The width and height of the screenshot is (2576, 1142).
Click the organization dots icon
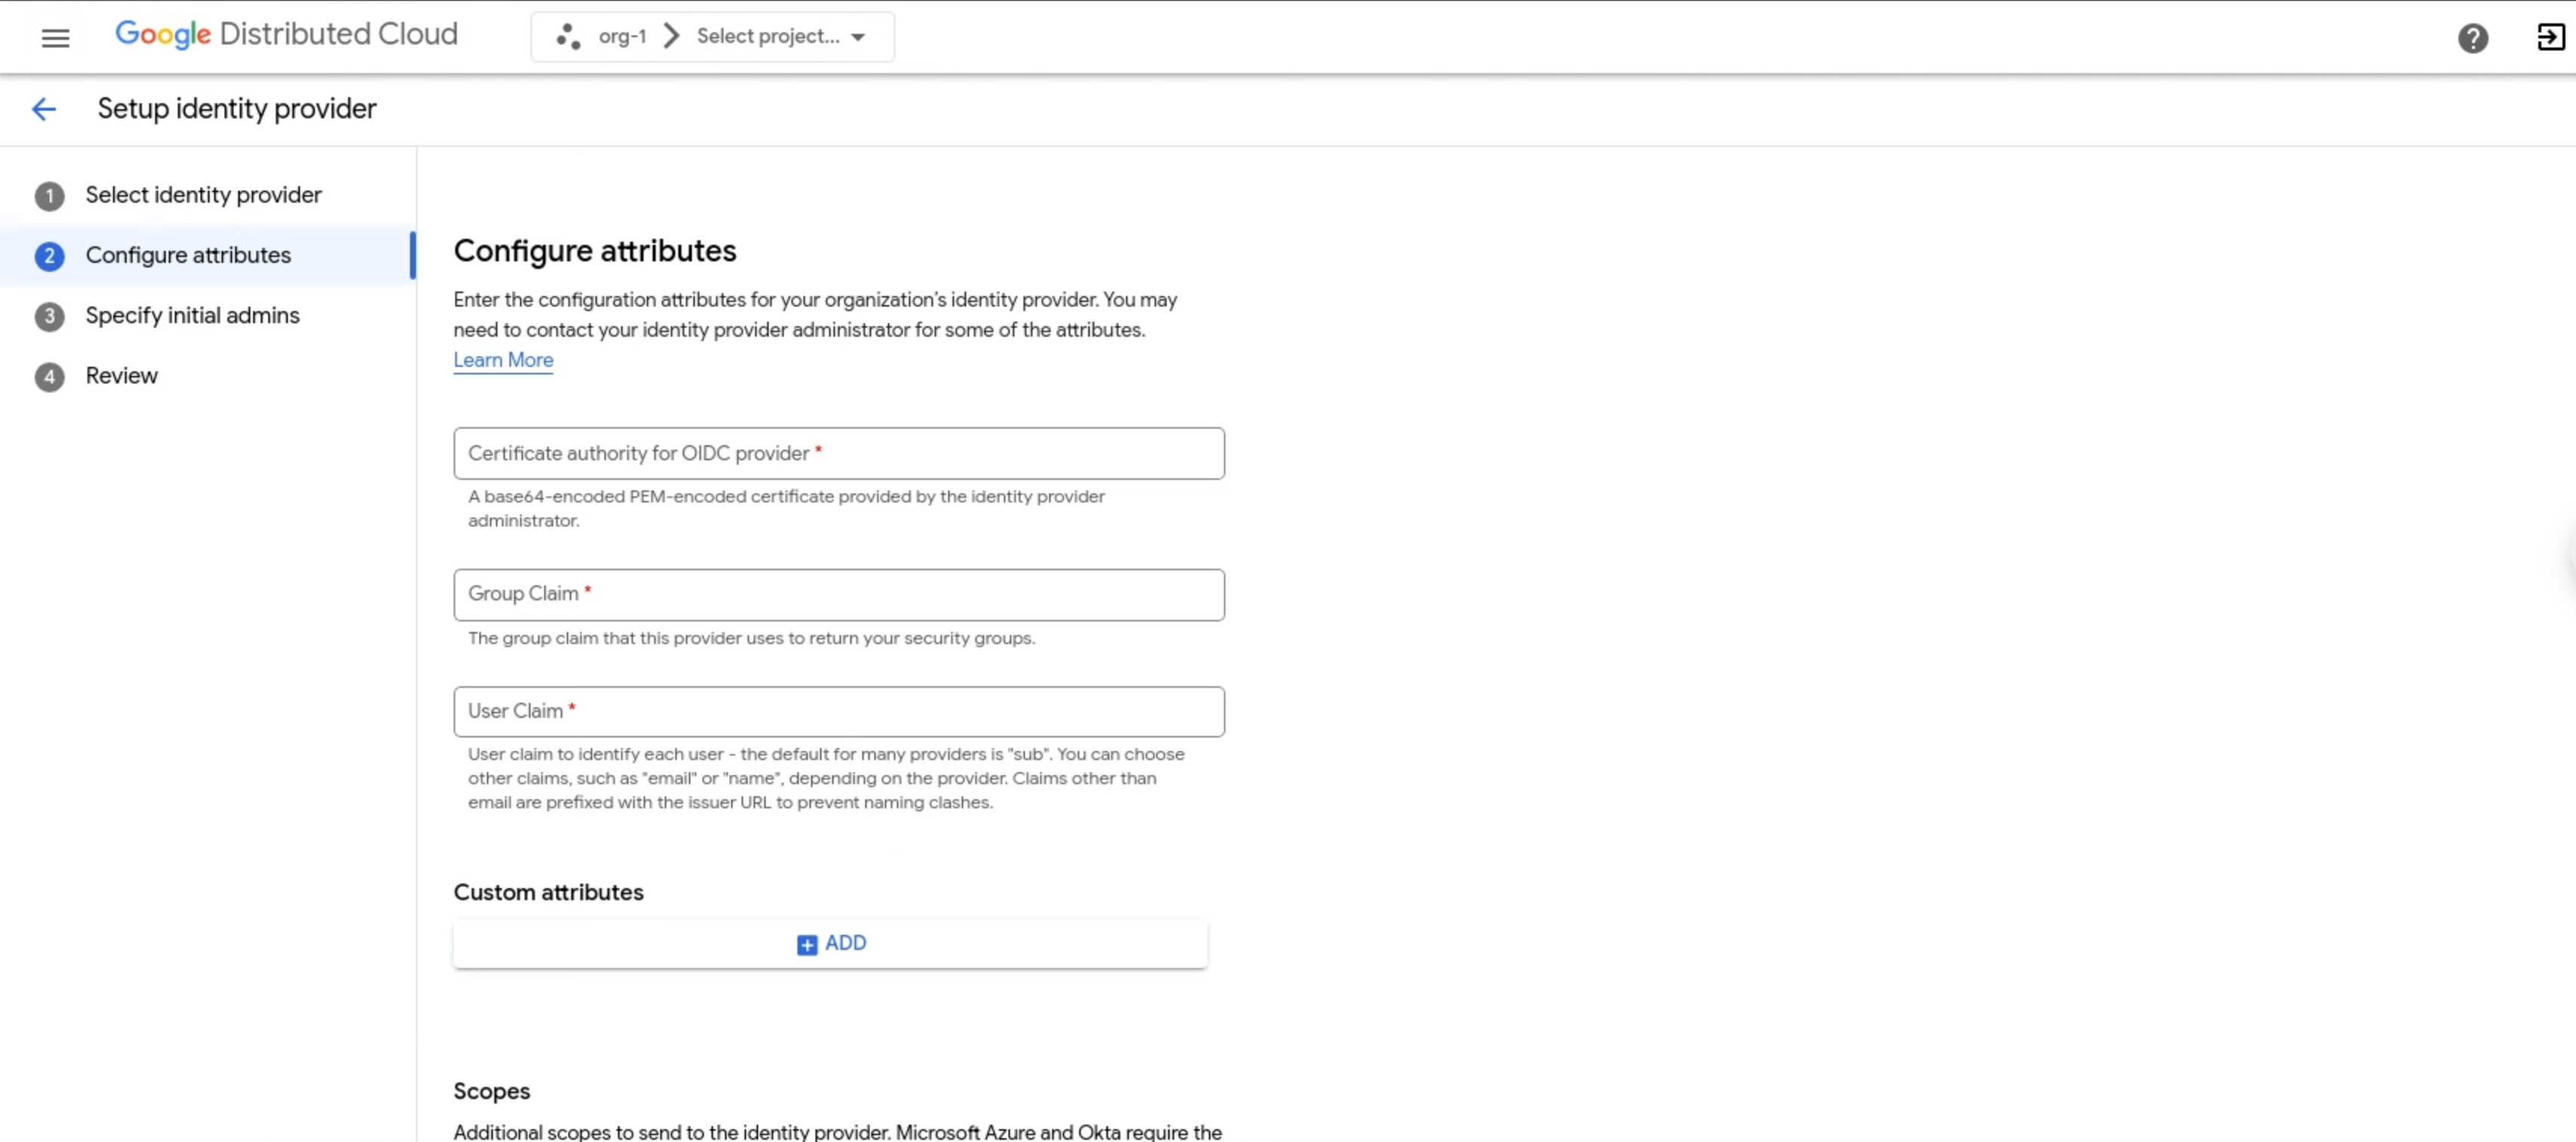pos(568,37)
